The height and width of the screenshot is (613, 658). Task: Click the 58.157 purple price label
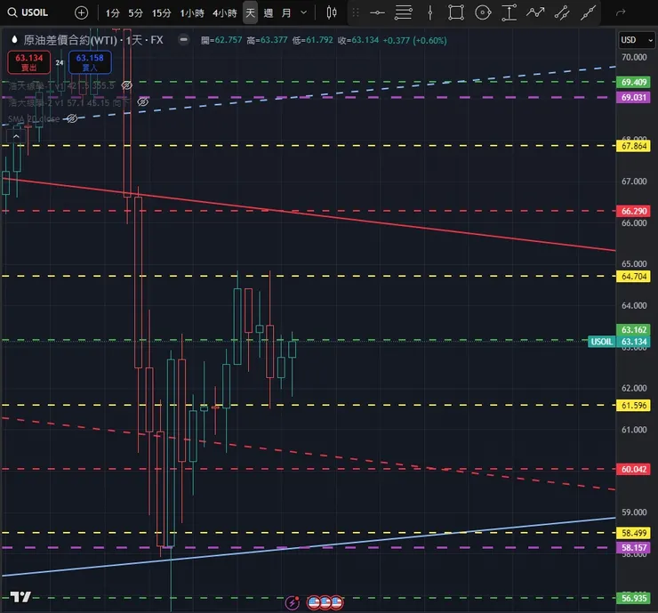click(633, 547)
